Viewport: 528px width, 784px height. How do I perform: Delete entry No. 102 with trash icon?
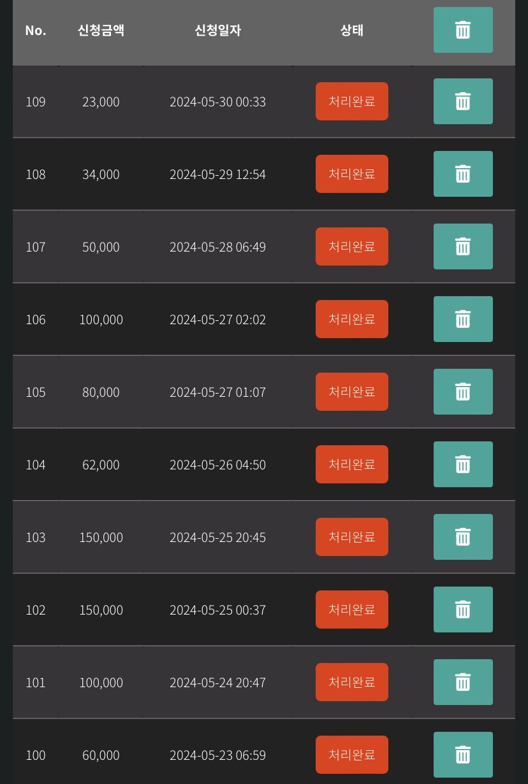point(463,609)
